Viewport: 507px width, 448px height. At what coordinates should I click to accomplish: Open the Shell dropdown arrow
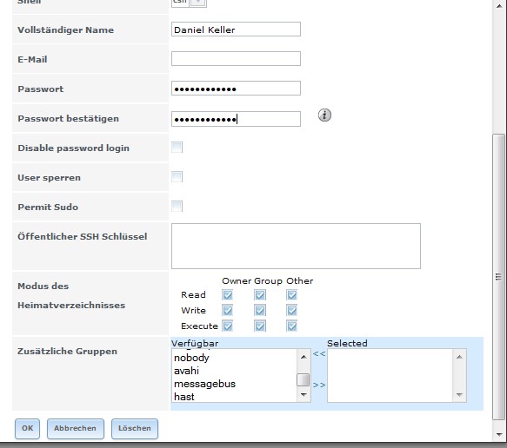(x=198, y=3)
